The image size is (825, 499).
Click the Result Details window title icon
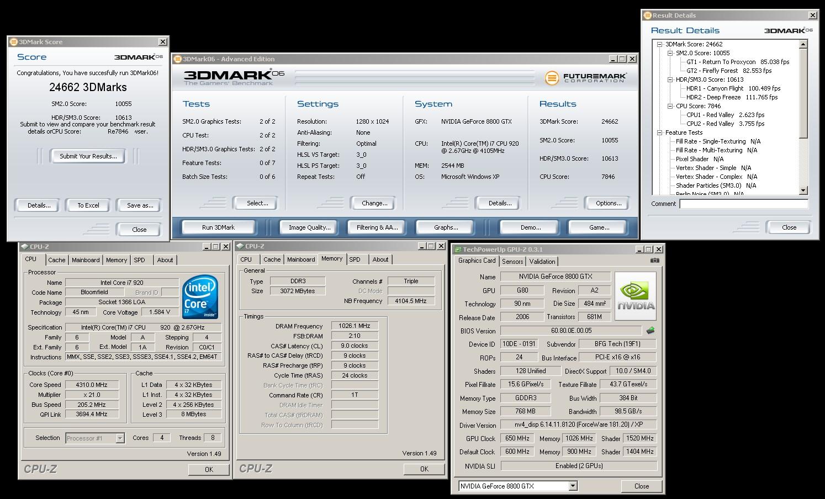[648, 15]
